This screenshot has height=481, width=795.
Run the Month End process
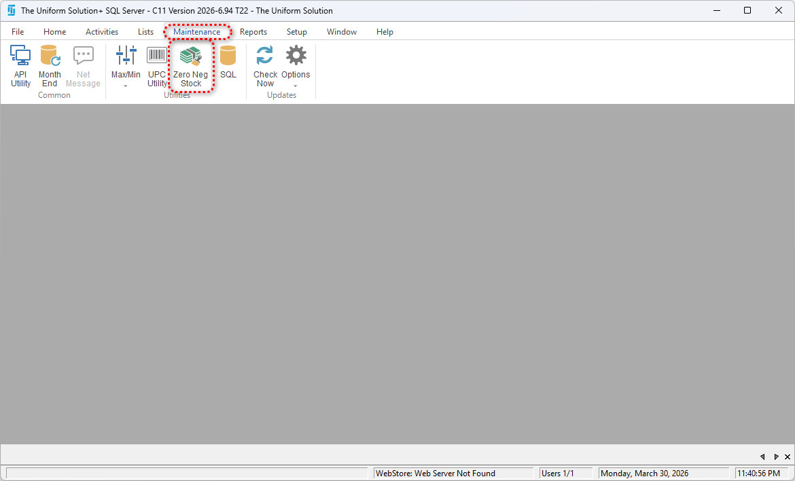pos(50,67)
